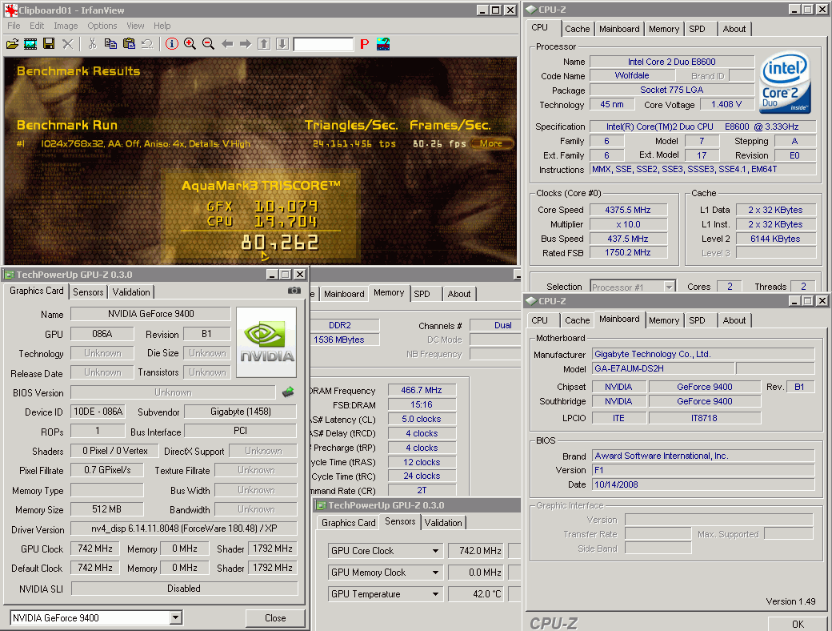
Task: Open Graphics Card tab in rear GPU-Z window
Action: tap(349, 523)
